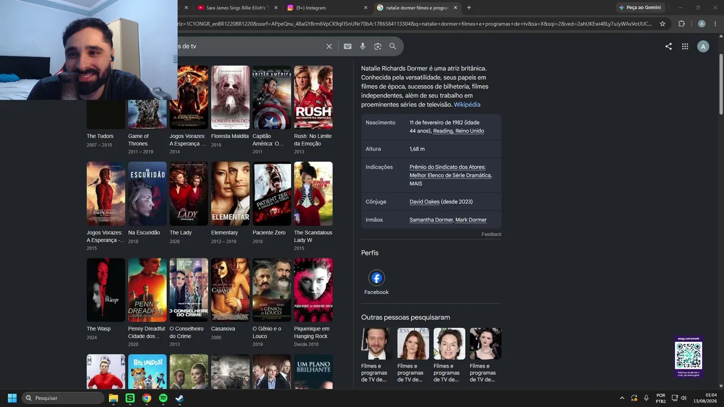Open the O Gênio e o Louco poster
The width and height of the screenshot is (724, 407).
[x=271, y=290]
